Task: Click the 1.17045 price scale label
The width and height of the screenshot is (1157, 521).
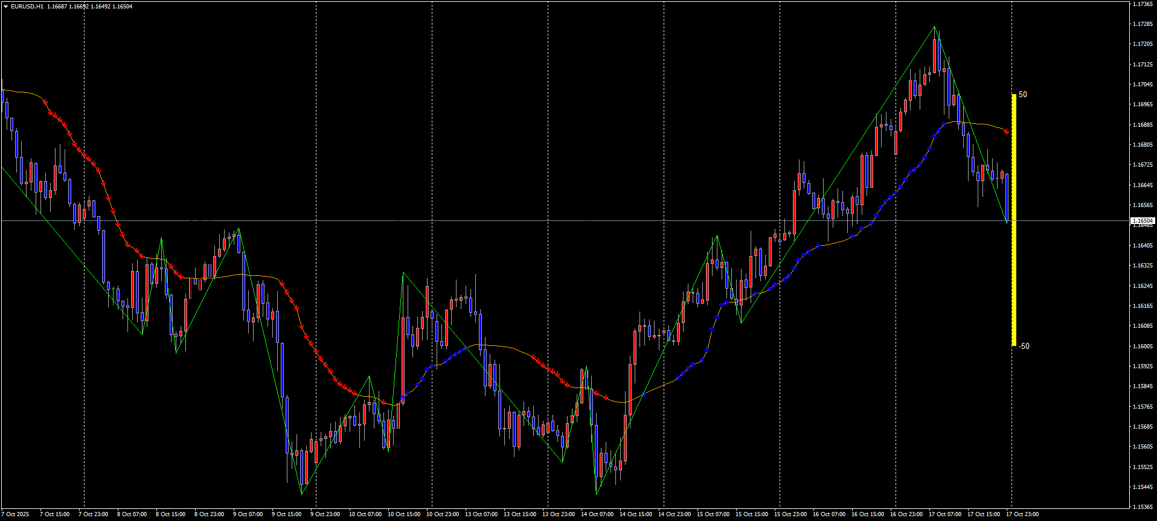Action: click(x=1143, y=85)
